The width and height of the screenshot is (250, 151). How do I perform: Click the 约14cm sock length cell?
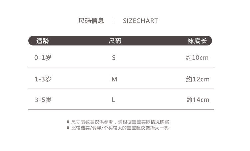tap(198, 100)
